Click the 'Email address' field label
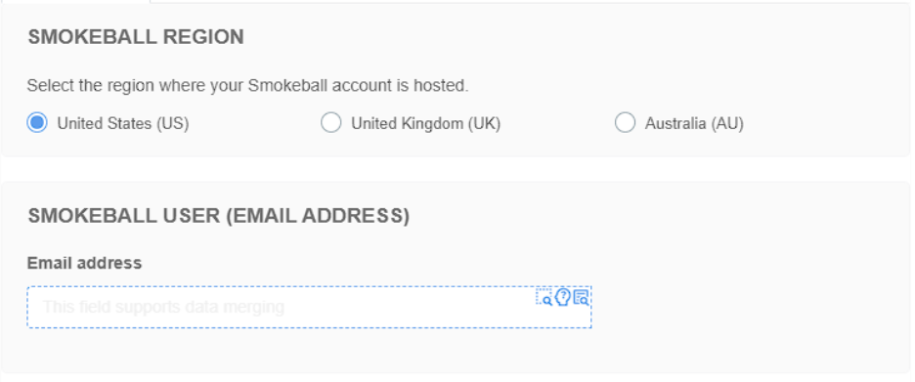 [85, 263]
